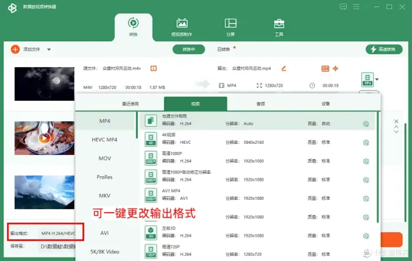Click the orange add file plus icon
412x261 pixels.
15,49
